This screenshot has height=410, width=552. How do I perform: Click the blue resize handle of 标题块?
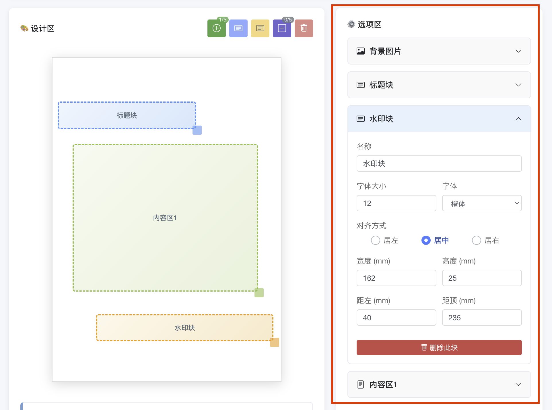(197, 130)
